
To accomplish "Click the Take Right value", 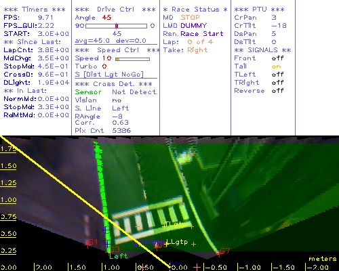I will (x=197, y=50).
